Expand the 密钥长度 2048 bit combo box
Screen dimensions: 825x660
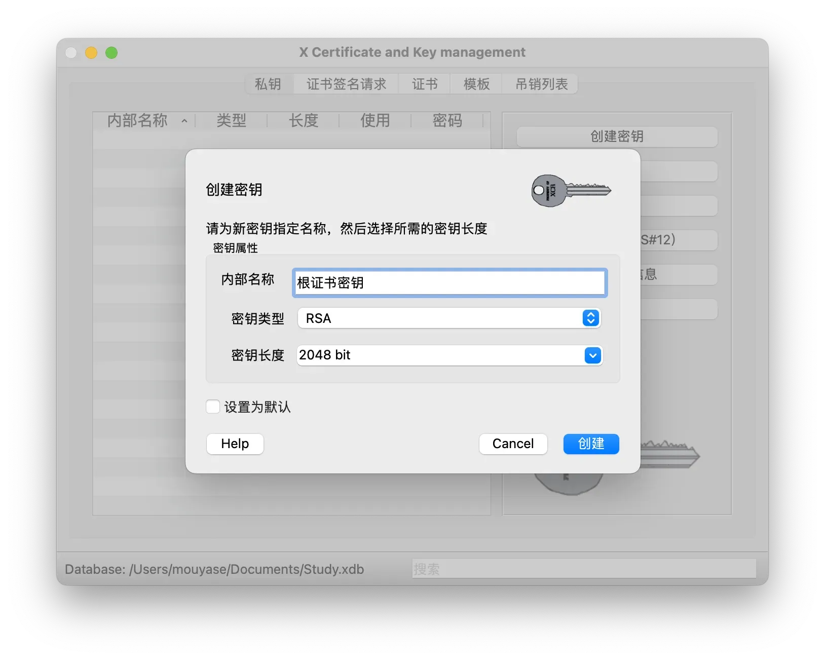click(x=440, y=355)
